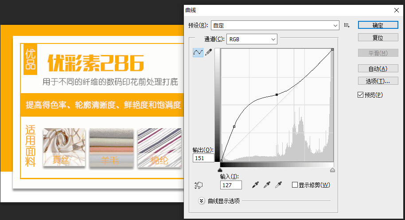Select the edit-points curve tool
This screenshot has width=405, height=220.
point(198,52)
